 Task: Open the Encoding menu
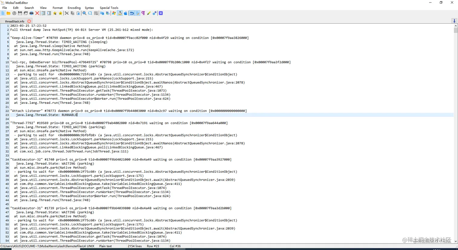74,8
